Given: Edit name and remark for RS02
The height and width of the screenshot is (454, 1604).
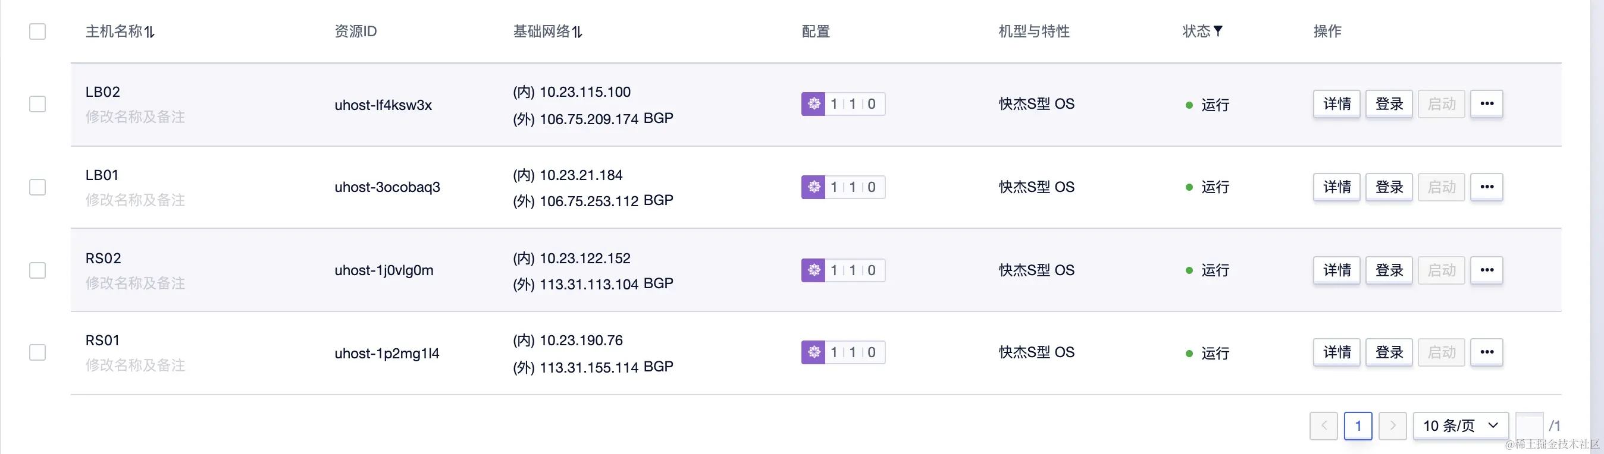Looking at the screenshot, I should (x=135, y=283).
